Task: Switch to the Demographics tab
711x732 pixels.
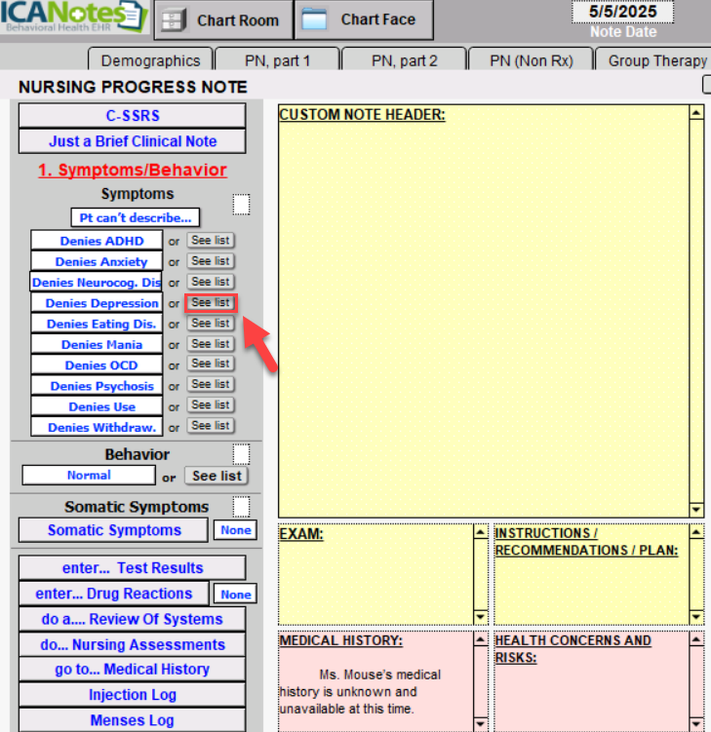Action: click(150, 60)
